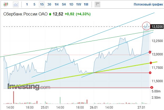Switch to the 1H timeframe
164x110 pixels.
point(57,4)
